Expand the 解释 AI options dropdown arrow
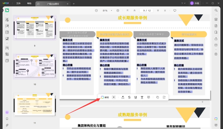This screenshot has height=129, width=223. coord(114,97)
